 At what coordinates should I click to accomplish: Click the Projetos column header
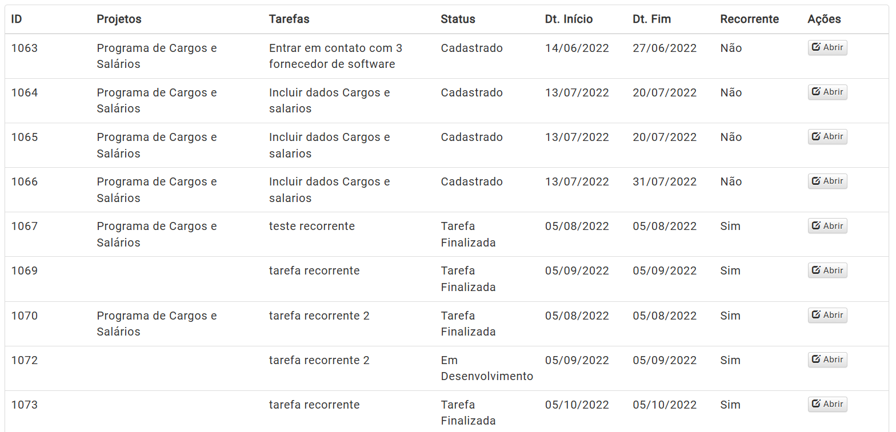(x=119, y=19)
